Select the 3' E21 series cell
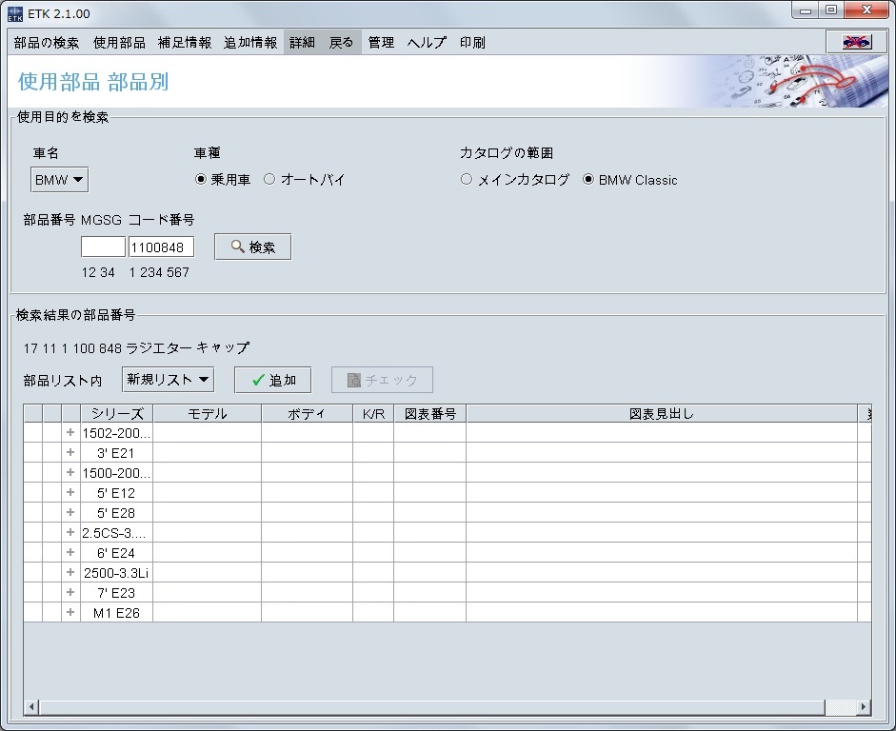Viewport: 896px width, 731px height. pos(116,453)
